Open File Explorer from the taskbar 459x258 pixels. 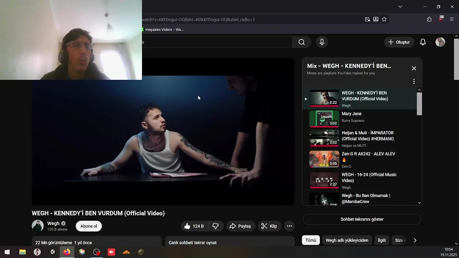(x=22, y=252)
